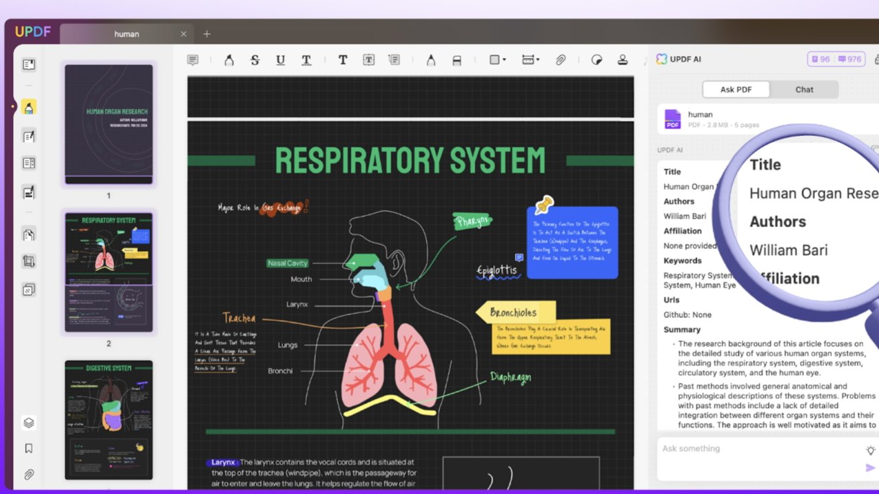
Task: Select the Text Comment tool
Action: coord(342,60)
